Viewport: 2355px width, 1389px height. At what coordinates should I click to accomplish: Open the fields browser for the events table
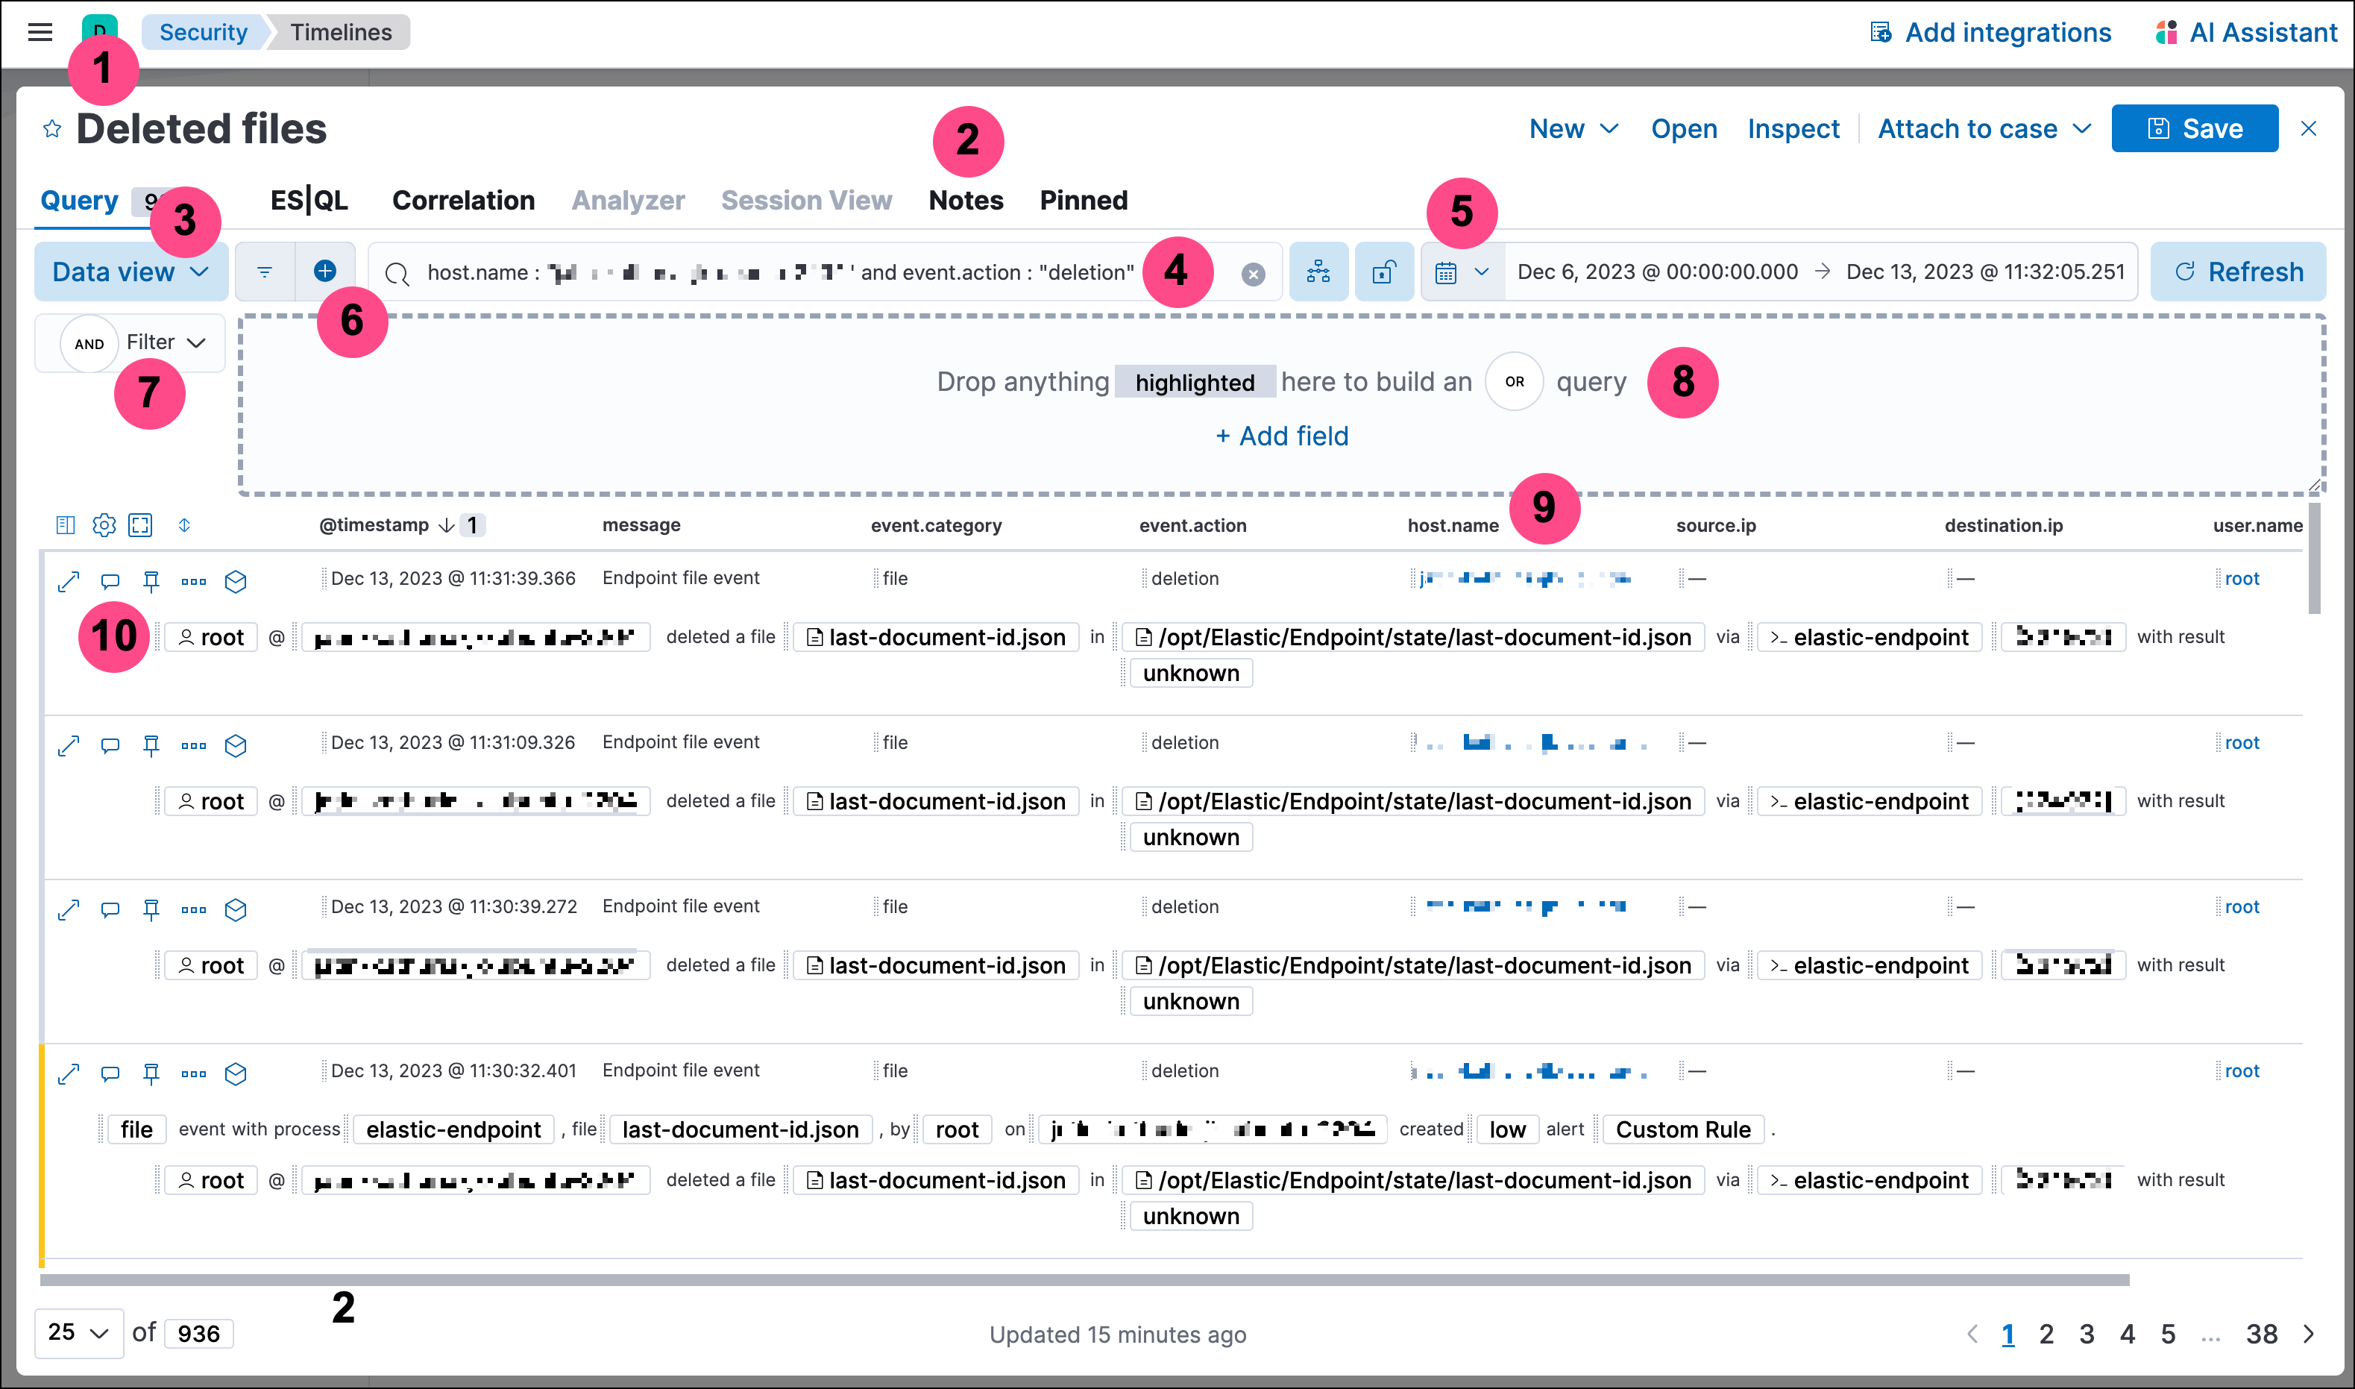pos(65,524)
